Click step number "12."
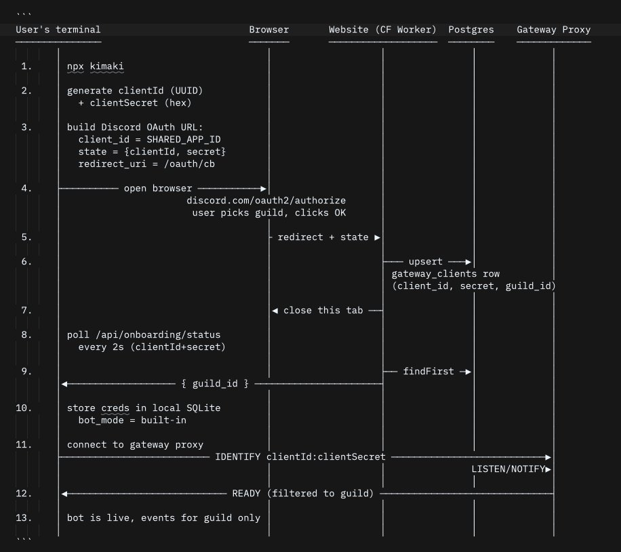Screen dimensions: 621x552 [24, 494]
